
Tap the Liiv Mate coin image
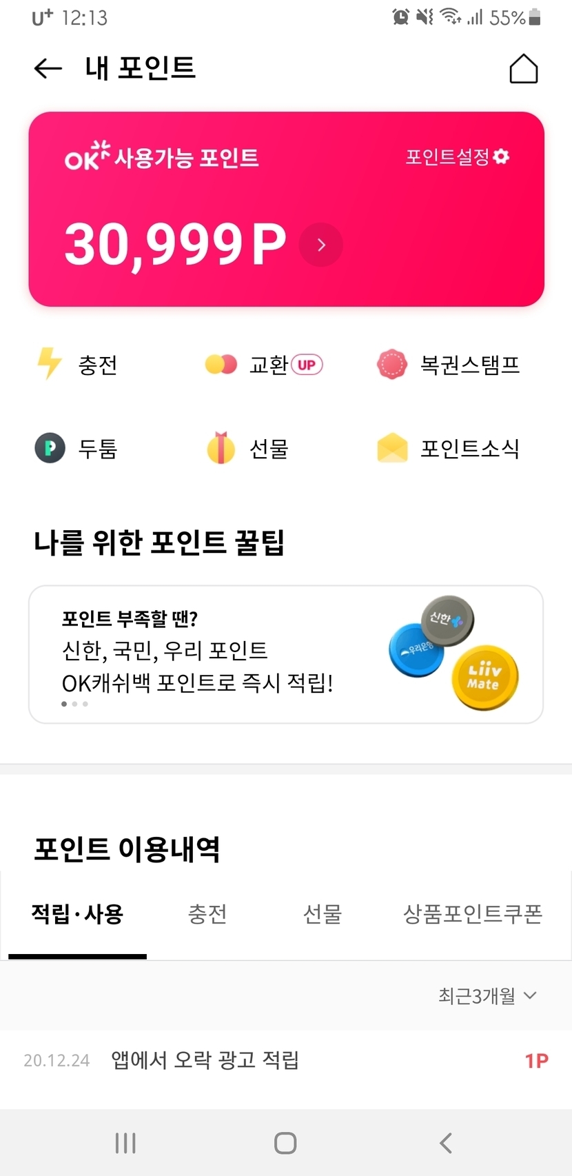tap(484, 678)
